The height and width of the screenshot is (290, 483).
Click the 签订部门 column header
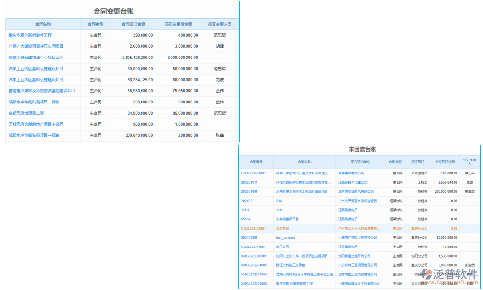417,162
